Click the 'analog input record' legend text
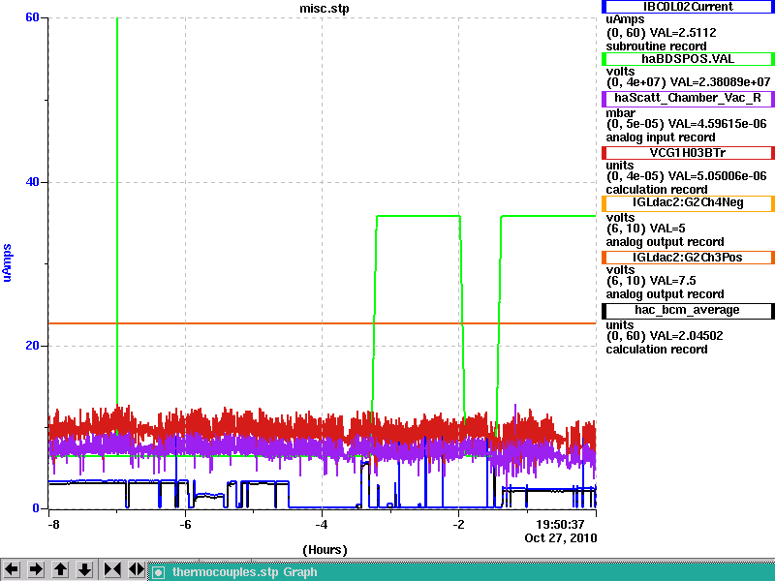The width and height of the screenshot is (775, 581). coord(661,138)
